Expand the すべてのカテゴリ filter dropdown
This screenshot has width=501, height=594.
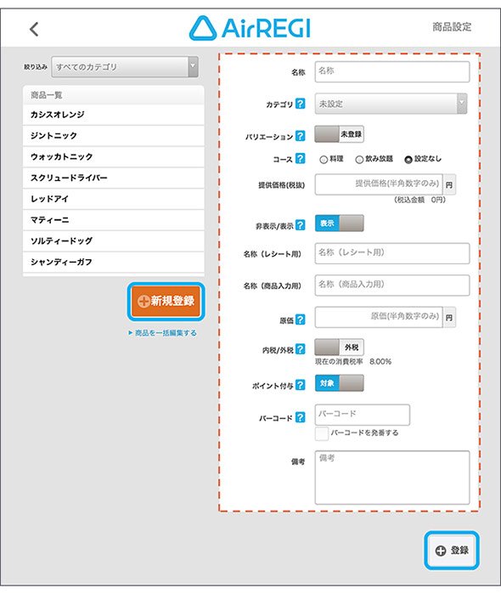coord(125,67)
